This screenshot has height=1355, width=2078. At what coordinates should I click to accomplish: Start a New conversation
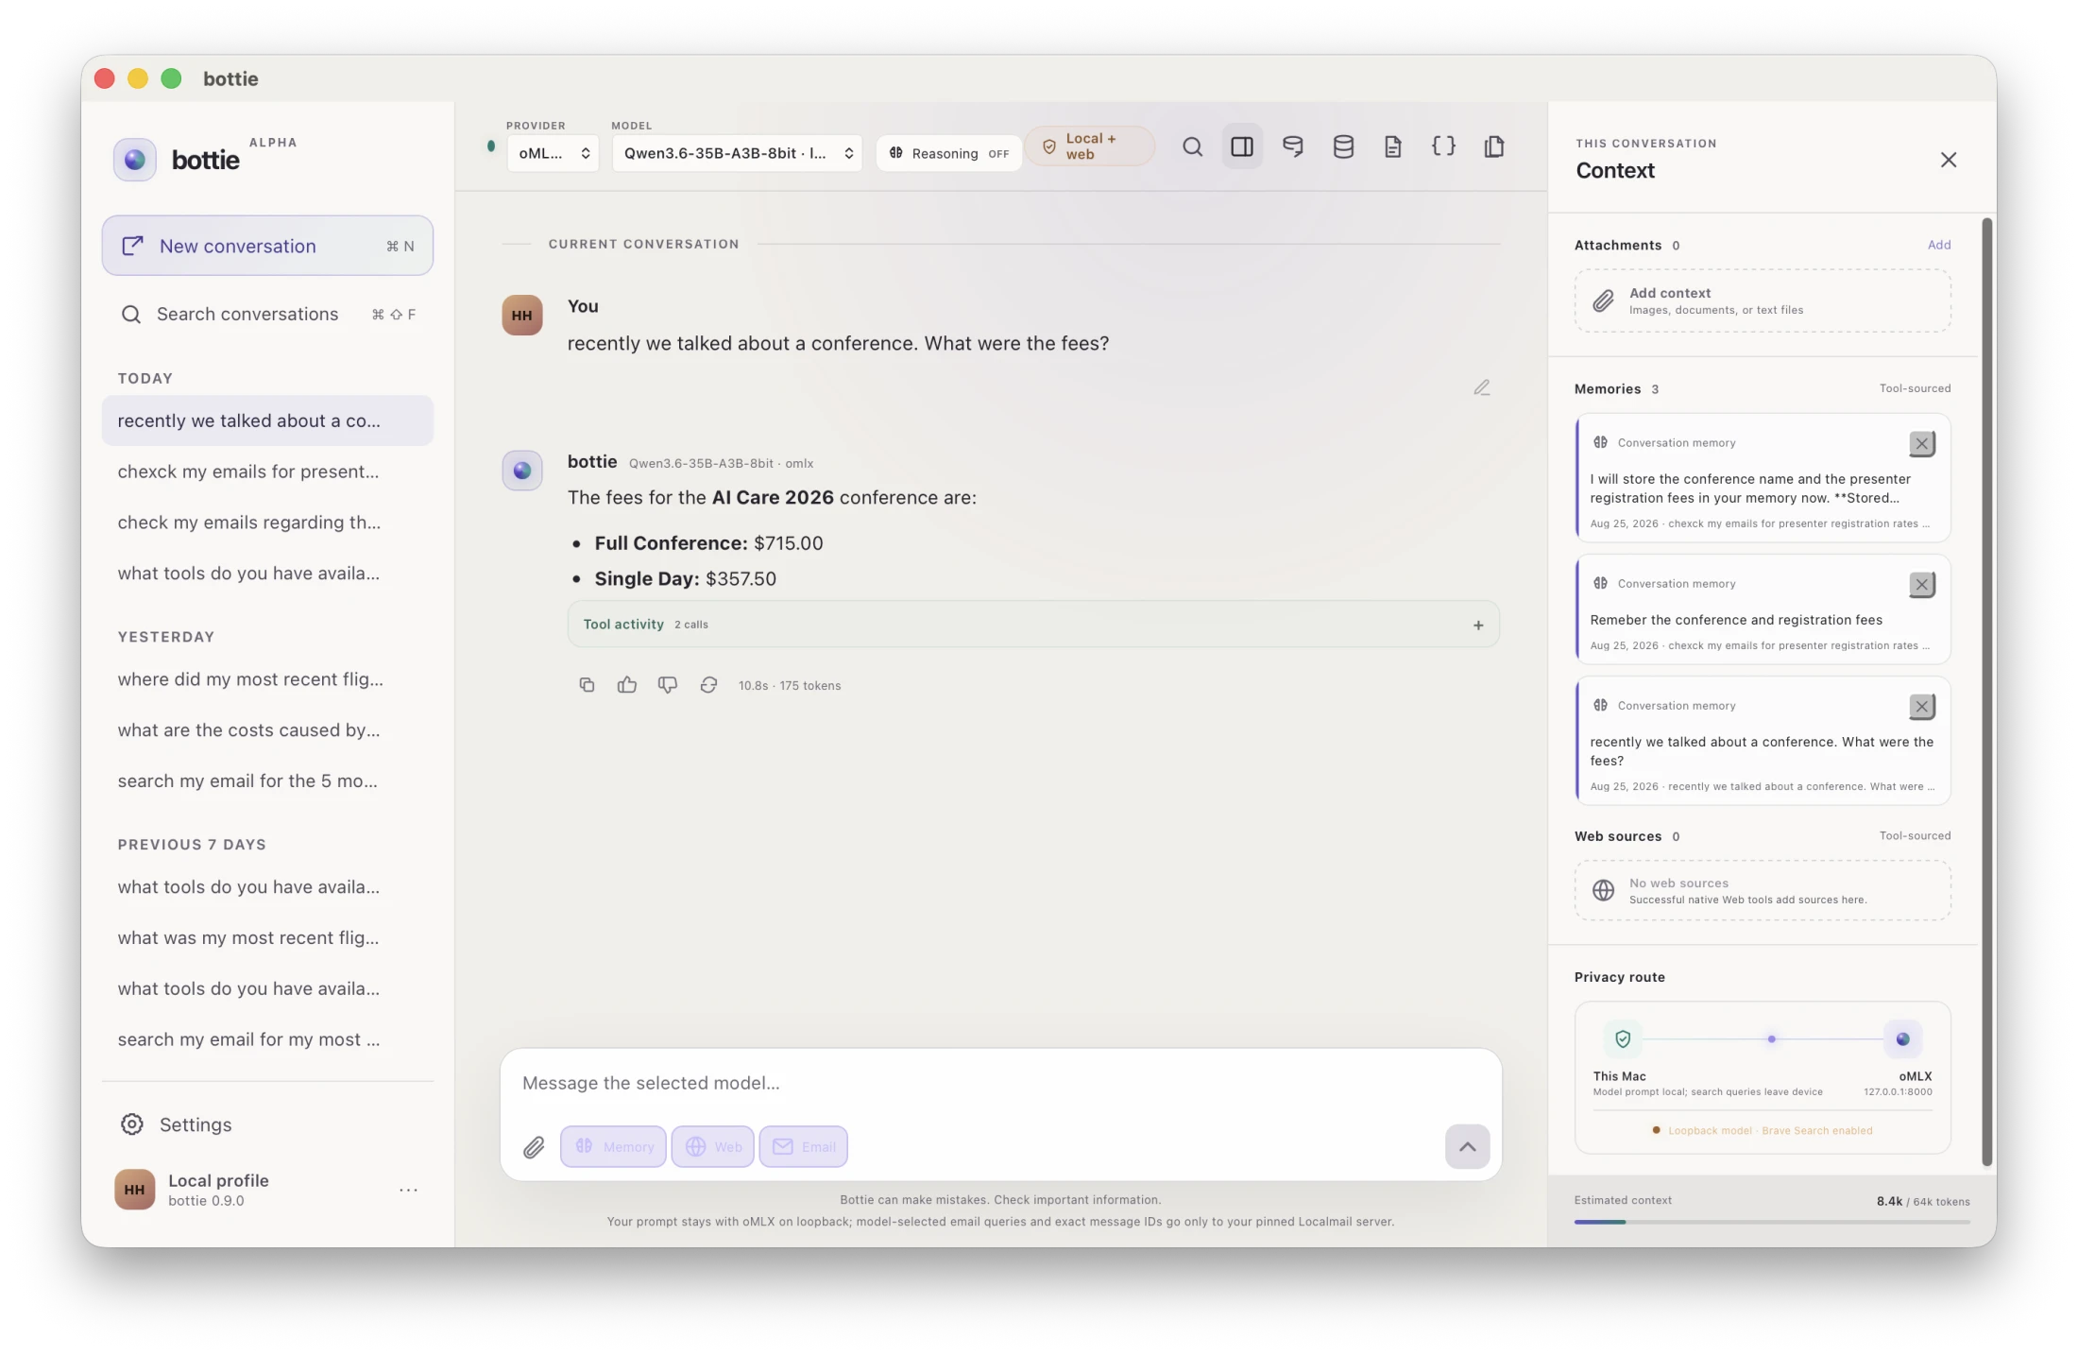pyautogui.click(x=267, y=246)
